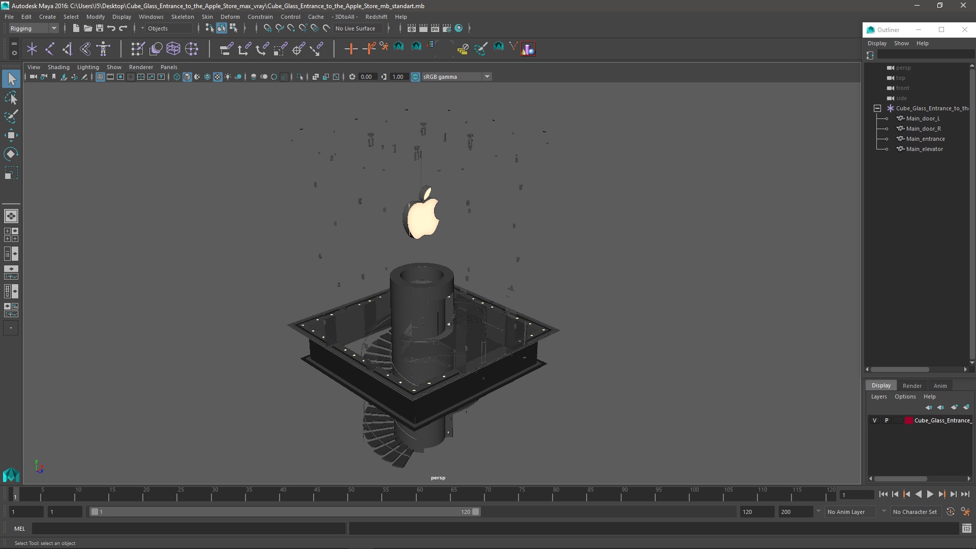
Task: Click the Parent Constraint shelf icon
Action: point(226,49)
